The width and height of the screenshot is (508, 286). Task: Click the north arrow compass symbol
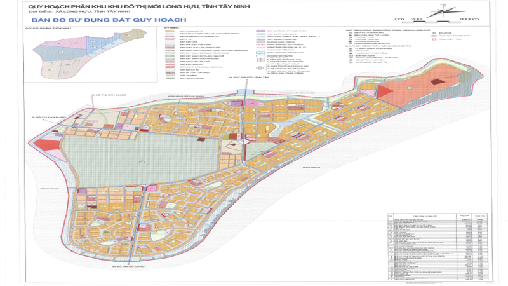(x=440, y=11)
